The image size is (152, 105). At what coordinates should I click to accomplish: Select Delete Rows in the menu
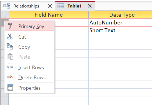coord(29,77)
